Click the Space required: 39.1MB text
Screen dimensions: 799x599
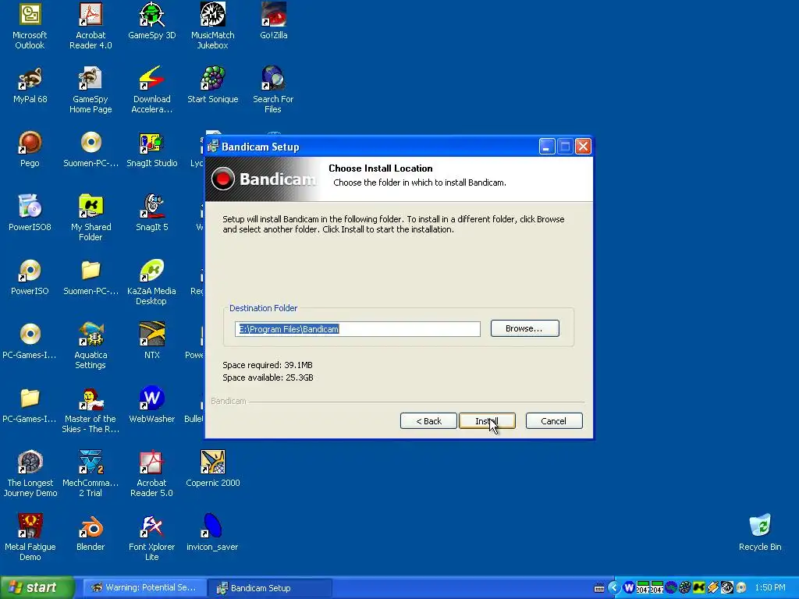point(268,365)
